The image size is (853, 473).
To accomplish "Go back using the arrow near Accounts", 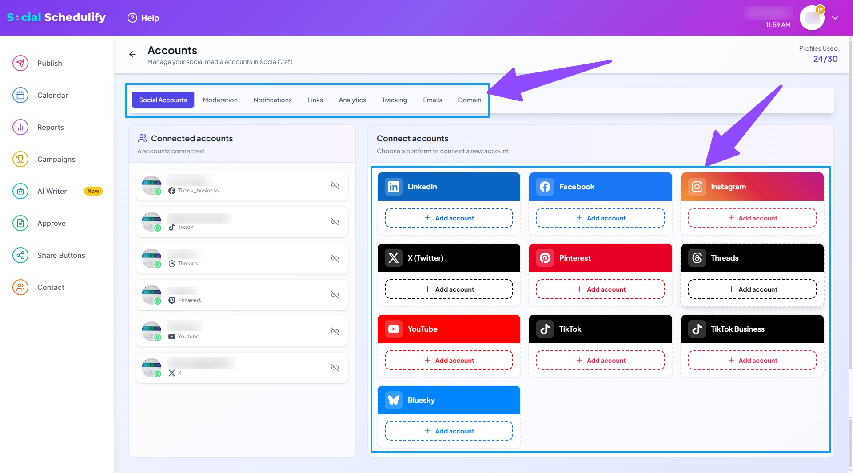I will pyautogui.click(x=132, y=54).
